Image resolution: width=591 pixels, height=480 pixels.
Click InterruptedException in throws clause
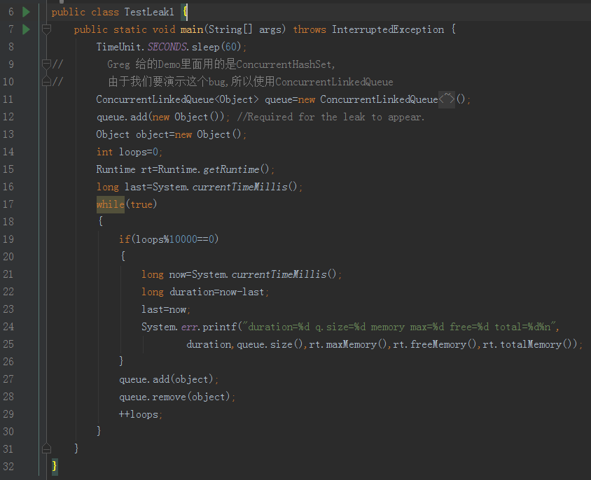[x=388, y=29]
